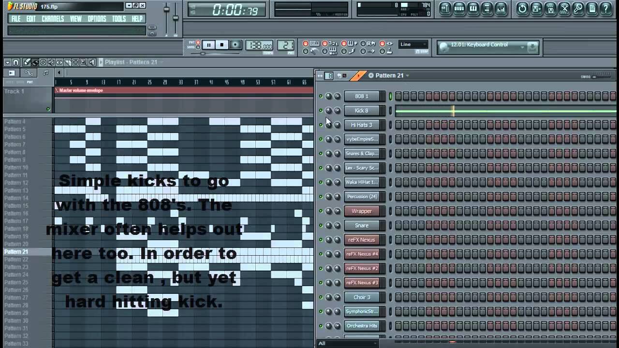Click the help question mark icon
Image resolution: width=619 pixels, height=348 pixels.
(x=606, y=8)
